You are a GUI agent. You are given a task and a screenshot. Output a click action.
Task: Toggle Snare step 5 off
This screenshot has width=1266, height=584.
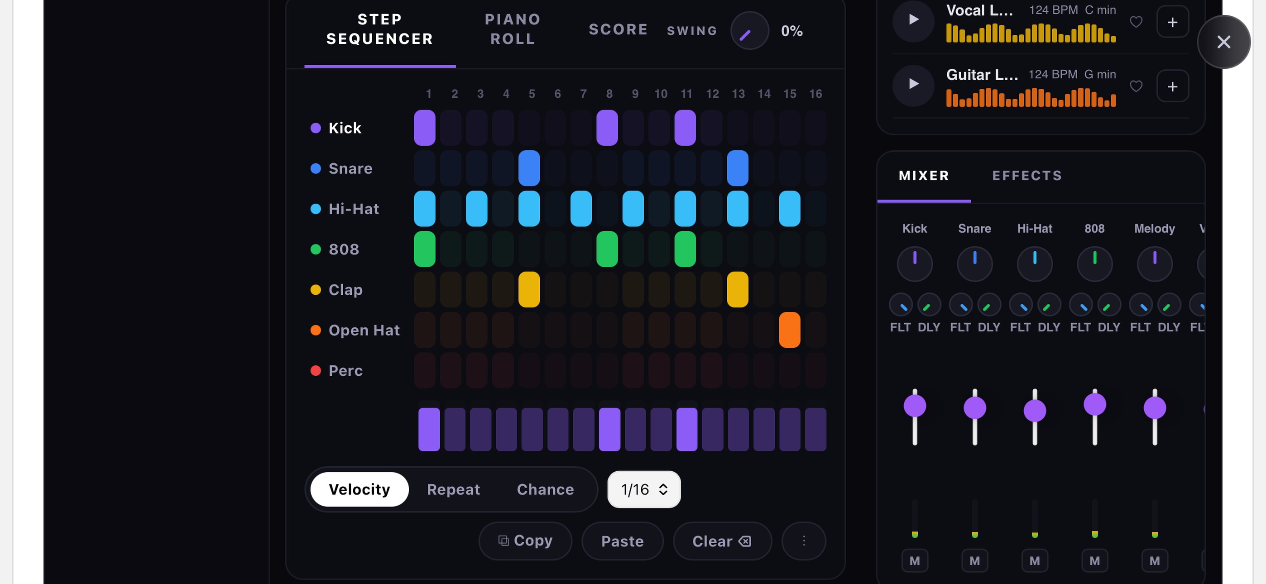click(529, 168)
